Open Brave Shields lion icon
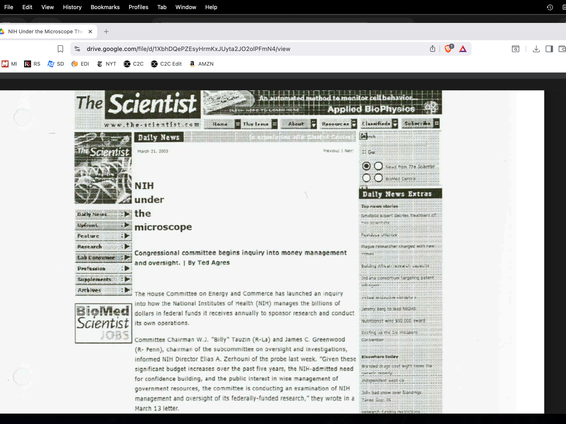This screenshot has height=424, width=566. pos(448,49)
